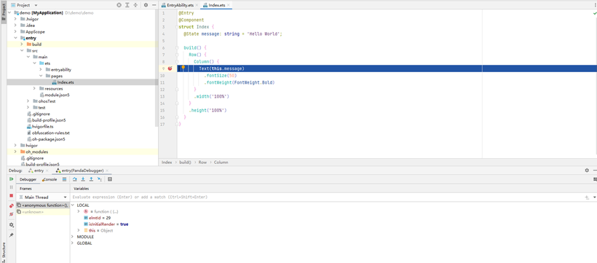This screenshot has width=597, height=263.
Task: Select the <unknown> stack frame
Action: click(43, 211)
